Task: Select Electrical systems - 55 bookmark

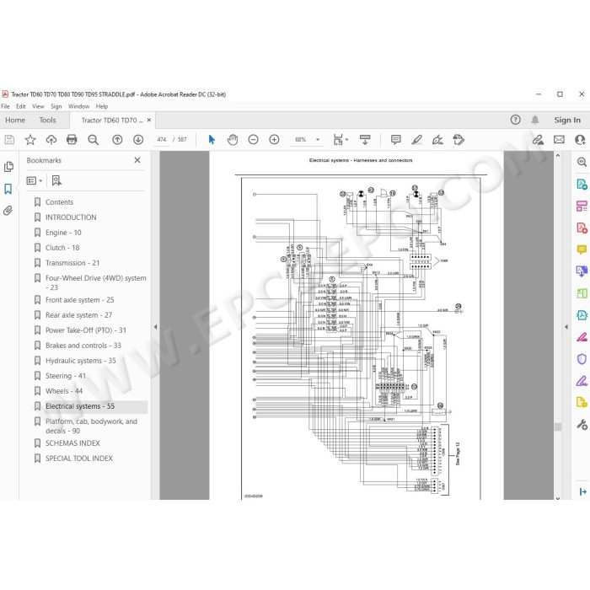Action: point(80,406)
